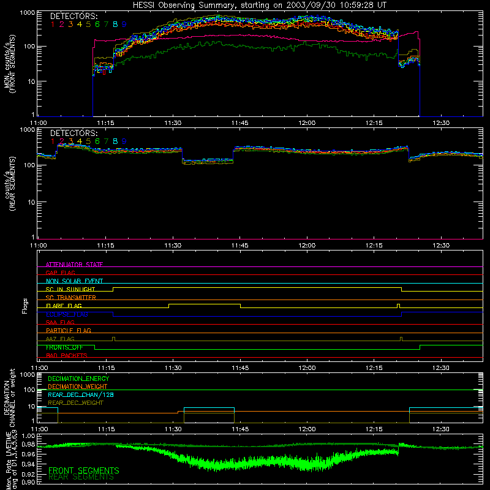The width and height of the screenshot is (490, 490).
Task: Click the 11:00 tick label under decimation plot
Action: (39, 429)
